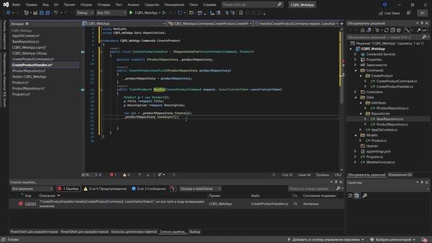432x243 pixels.
Task: Click the Solution Explorer search magnifier icon
Action: [x=425, y=37]
